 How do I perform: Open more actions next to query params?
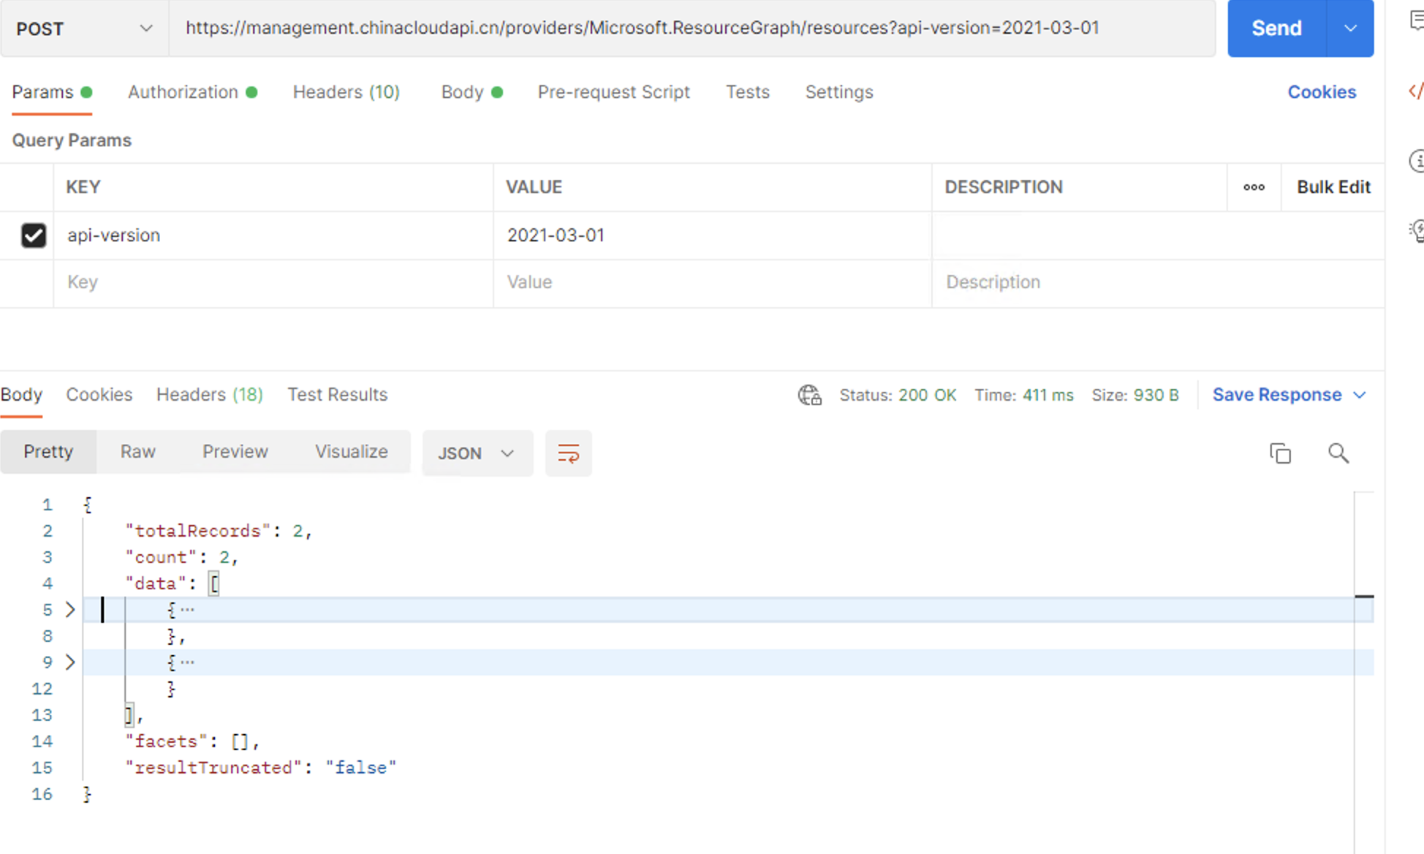pos(1254,187)
